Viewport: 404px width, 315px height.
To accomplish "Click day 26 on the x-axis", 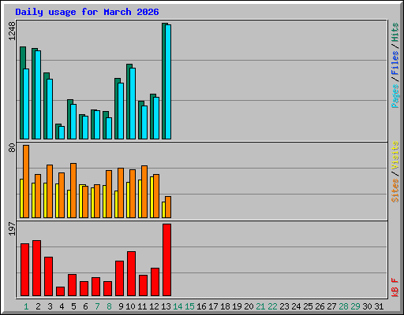I will [x=320, y=306].
